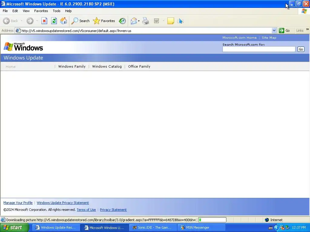This screenshot has width=310, height=232.
Task: Open Windows Update Privacy Statement link
Action: click(63, 203)
